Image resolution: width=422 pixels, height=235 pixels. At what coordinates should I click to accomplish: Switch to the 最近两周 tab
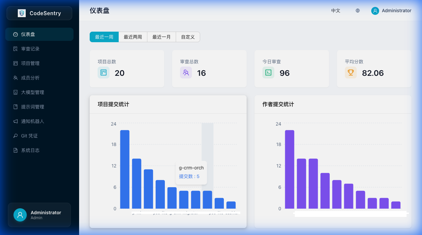133,37
